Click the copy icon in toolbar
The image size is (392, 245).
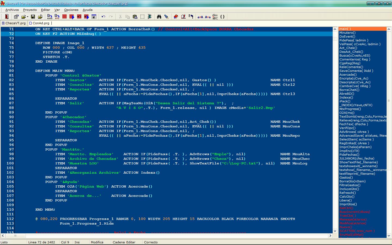tap(127, 17)
